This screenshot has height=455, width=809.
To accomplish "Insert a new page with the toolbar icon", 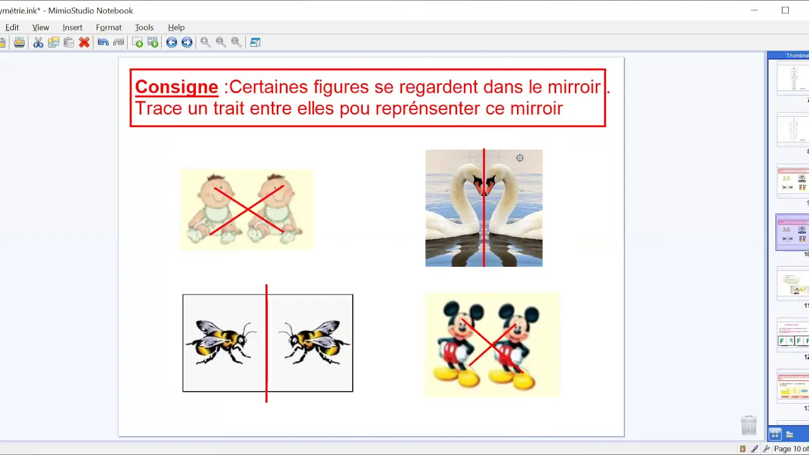I will (x=137, y=42).
